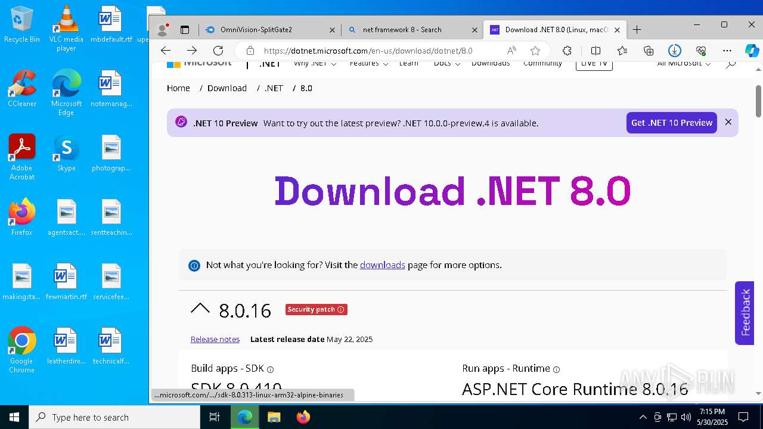Image resolution: width=763 pixels, height=429 pixels.
Task: Open mbdefault.rtf document on desktop
Action: click(x=111, y=24)
